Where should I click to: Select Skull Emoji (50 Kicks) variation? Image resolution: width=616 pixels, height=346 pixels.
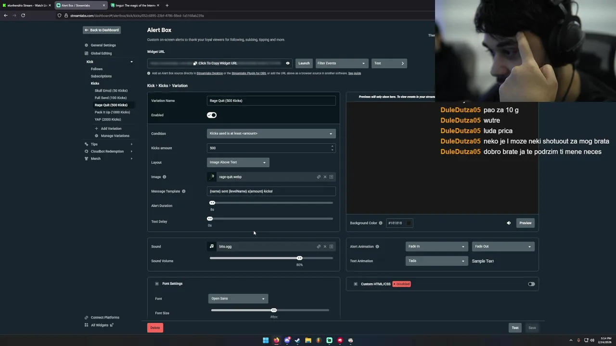pos(111,90)
